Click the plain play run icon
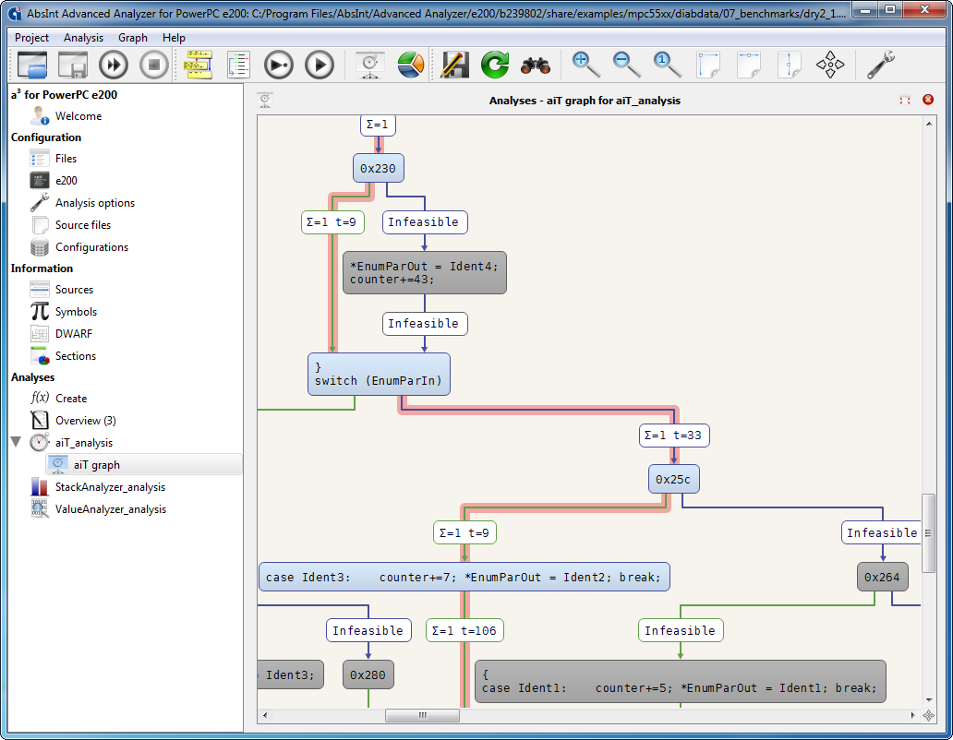953x740 pixels. point(320,65)
